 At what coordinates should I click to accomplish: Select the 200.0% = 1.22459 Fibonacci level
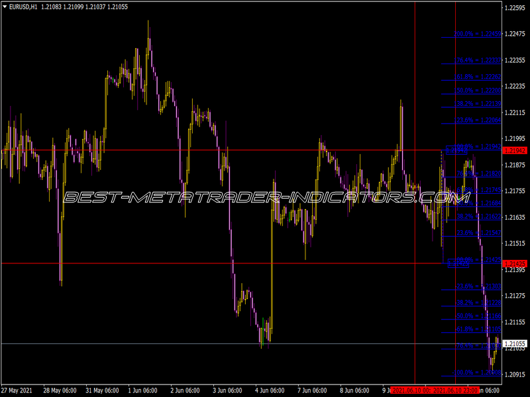[x=478, y=34]
